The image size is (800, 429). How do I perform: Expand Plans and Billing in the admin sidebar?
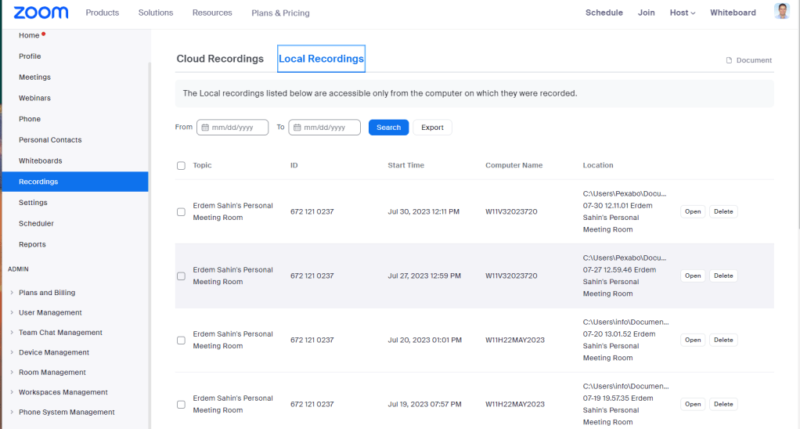tap(12, 293)
